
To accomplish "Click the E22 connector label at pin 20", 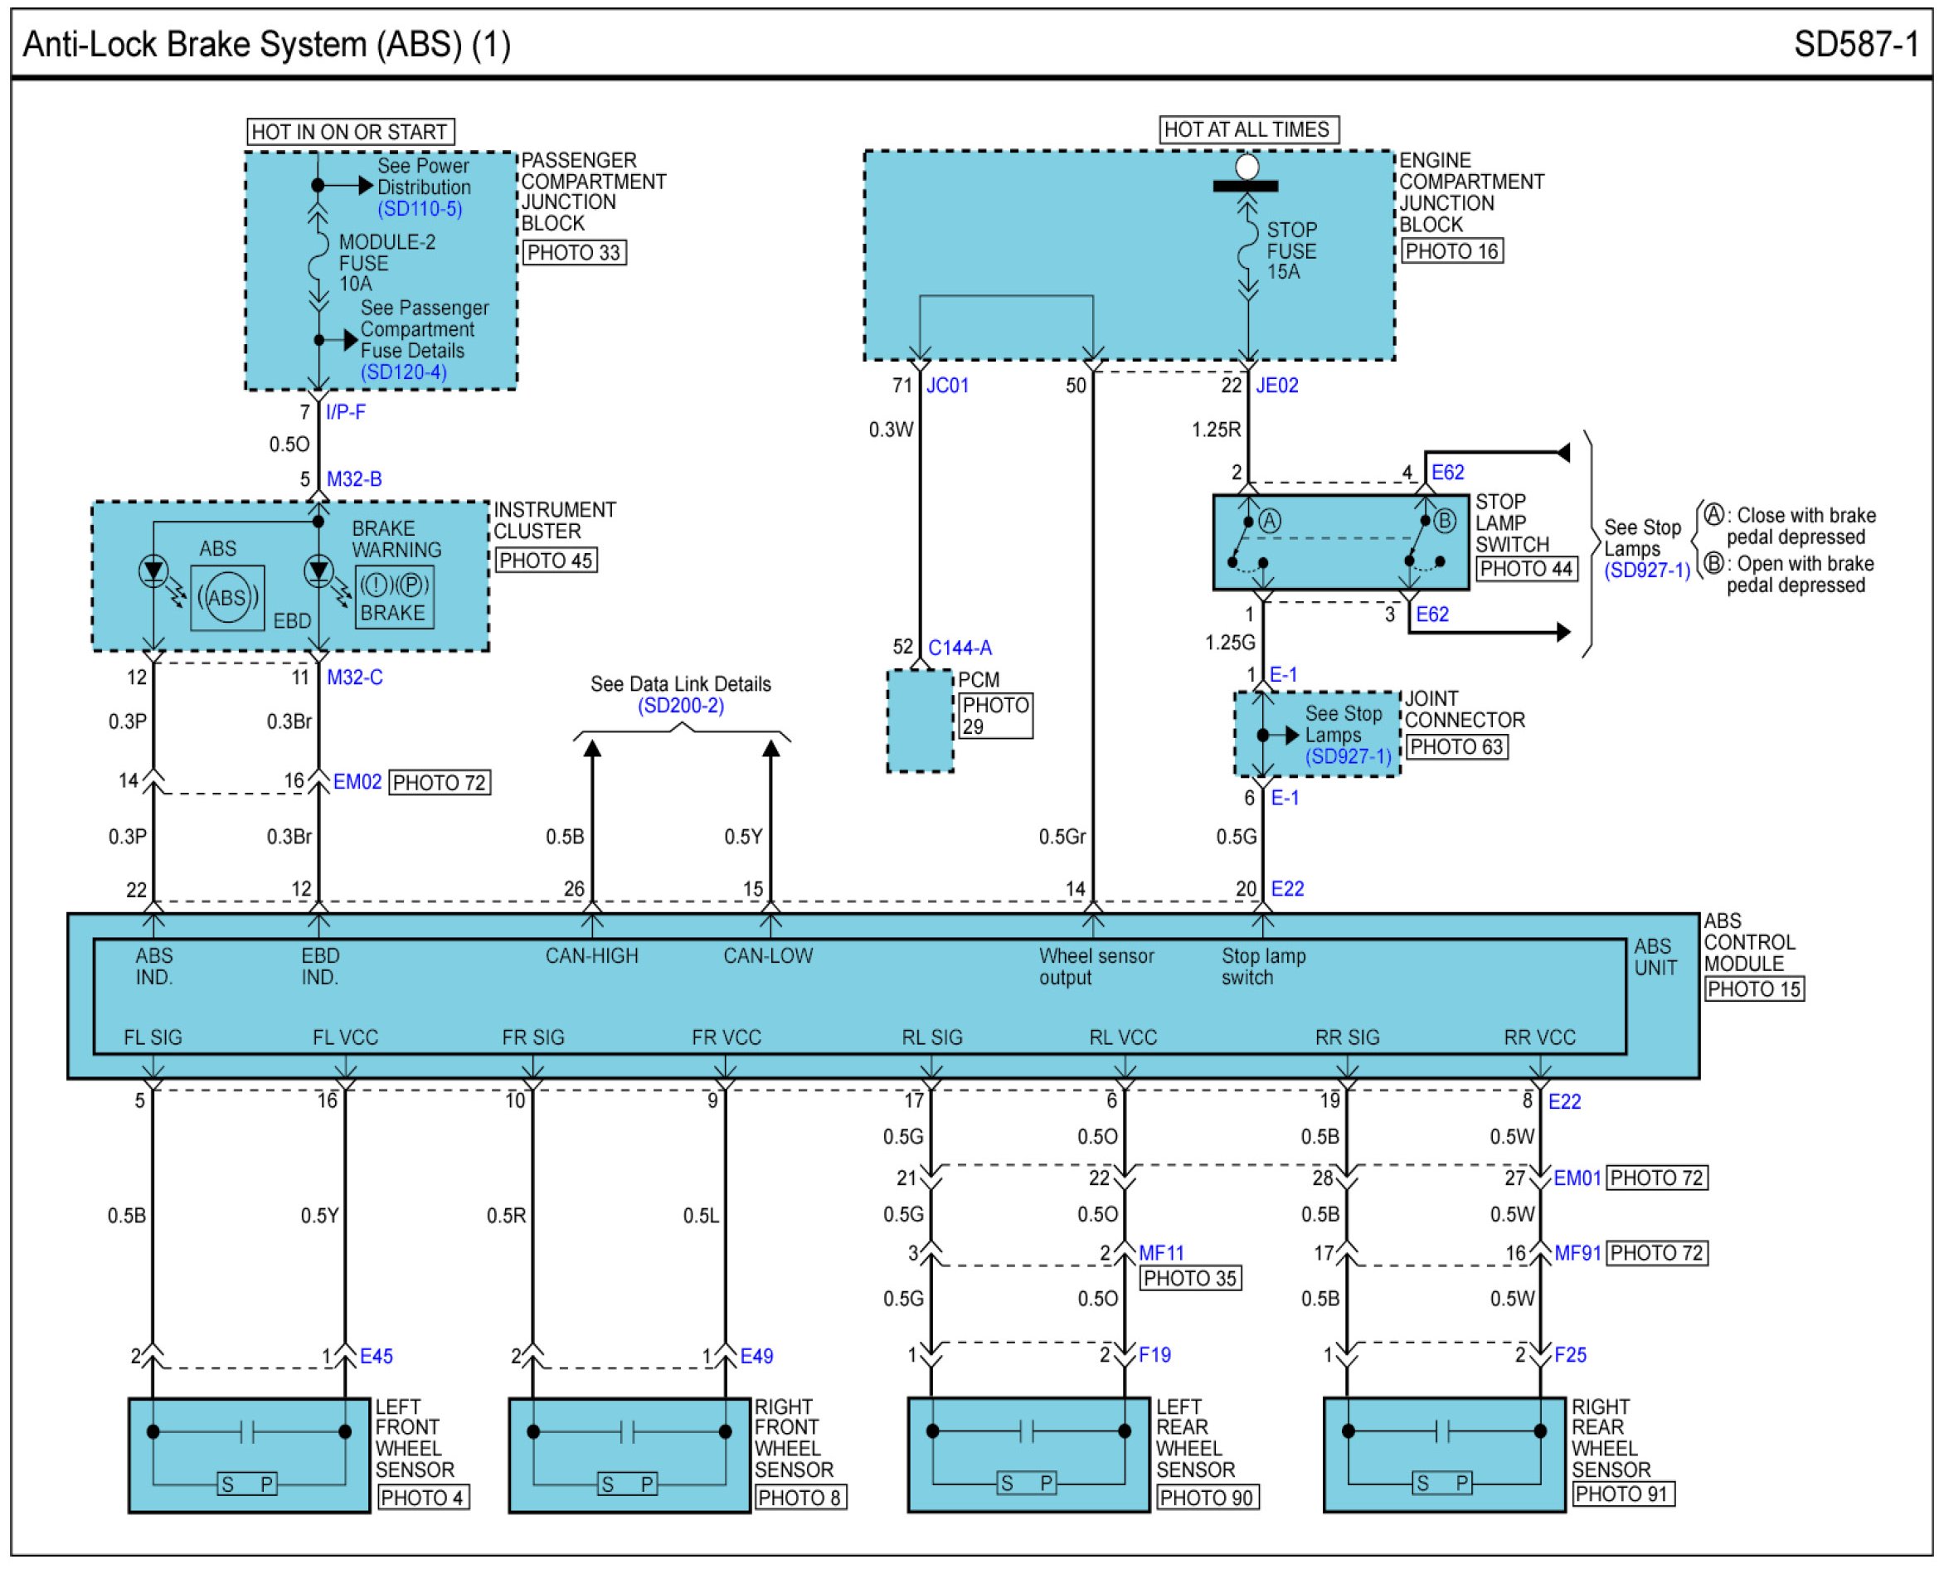I will 1287,888.
